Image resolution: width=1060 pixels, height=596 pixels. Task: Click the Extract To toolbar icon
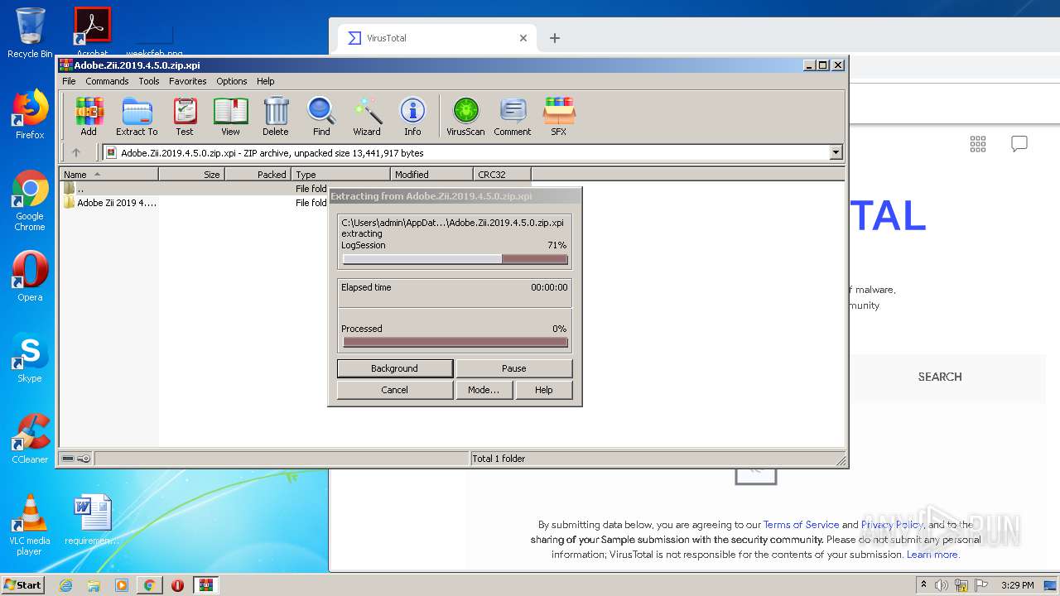pos(137,116)
